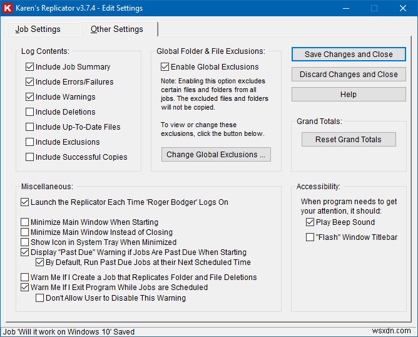Enable Flash Window Titlebar option
The height and width of the screenshot is (337, 418).
310,237
